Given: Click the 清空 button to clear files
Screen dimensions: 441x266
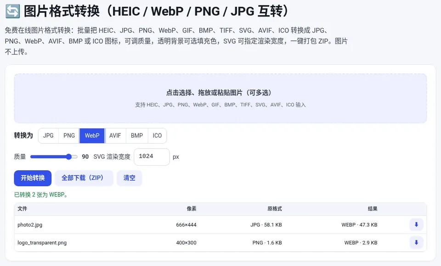Looking at the screenshot, I should (130, 178).
